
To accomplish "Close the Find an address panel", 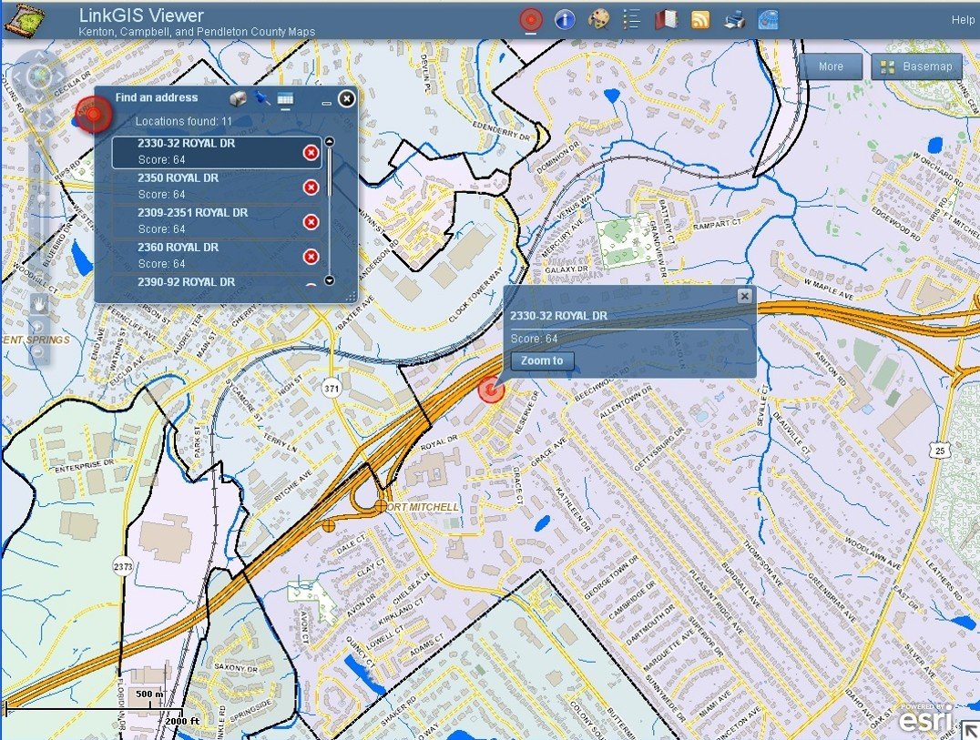I will (346, 98).
